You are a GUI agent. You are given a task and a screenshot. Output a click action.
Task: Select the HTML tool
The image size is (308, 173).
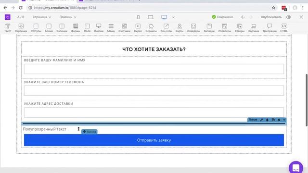coord(284,28)
